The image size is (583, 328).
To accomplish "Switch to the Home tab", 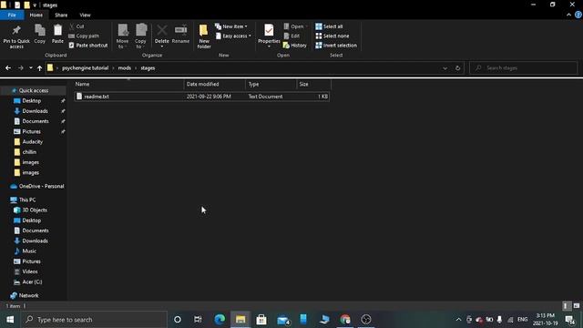I will 36,15.
